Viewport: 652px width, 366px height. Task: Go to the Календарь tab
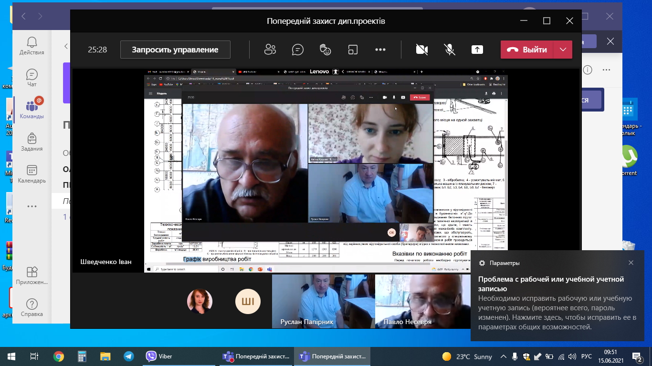point(32,174)
